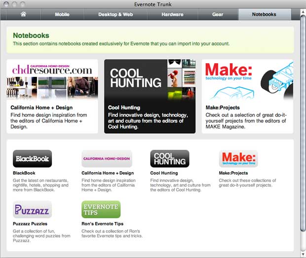Open the featured chdresource.com banner
The height and width of the screenshot is (258, 306).
coord(52,80)
